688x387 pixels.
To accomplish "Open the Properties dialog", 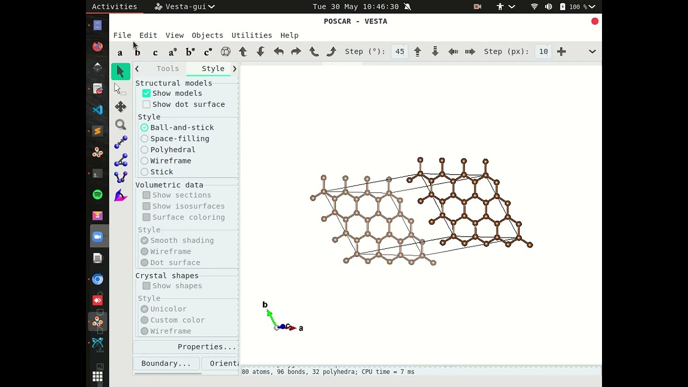I will (186, 347).
